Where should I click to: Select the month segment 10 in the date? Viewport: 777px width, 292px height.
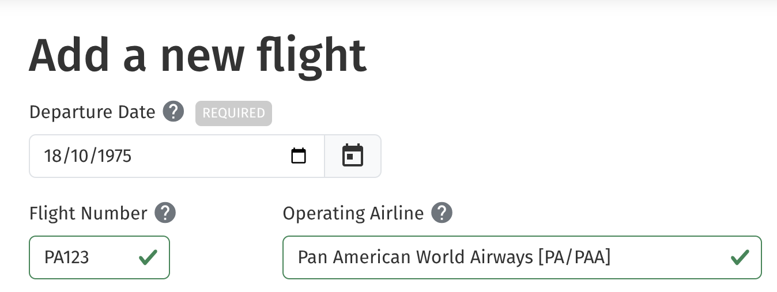80,156
